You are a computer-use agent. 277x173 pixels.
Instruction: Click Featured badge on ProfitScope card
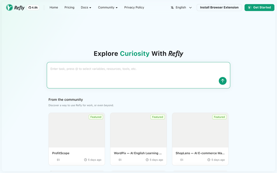(x=96, y=117)
